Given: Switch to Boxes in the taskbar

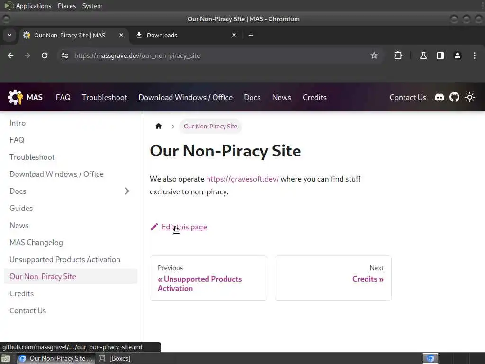Looking at the screenshot, I should click(x=115, y=358).
